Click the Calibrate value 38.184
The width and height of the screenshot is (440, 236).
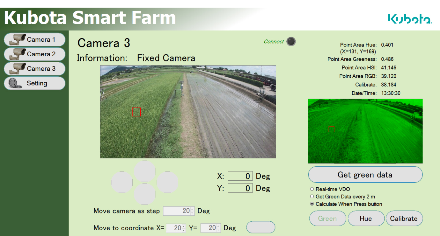(389, 85)
